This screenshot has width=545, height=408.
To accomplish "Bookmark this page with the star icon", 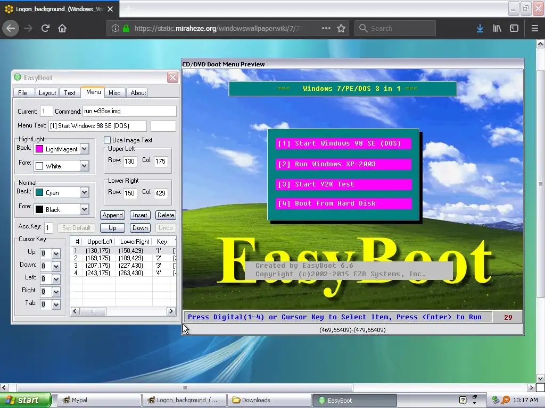I will (x=341, y=28).
